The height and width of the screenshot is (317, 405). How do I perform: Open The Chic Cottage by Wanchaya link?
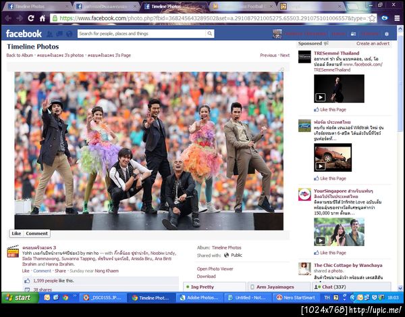click(x=348, y=265)
